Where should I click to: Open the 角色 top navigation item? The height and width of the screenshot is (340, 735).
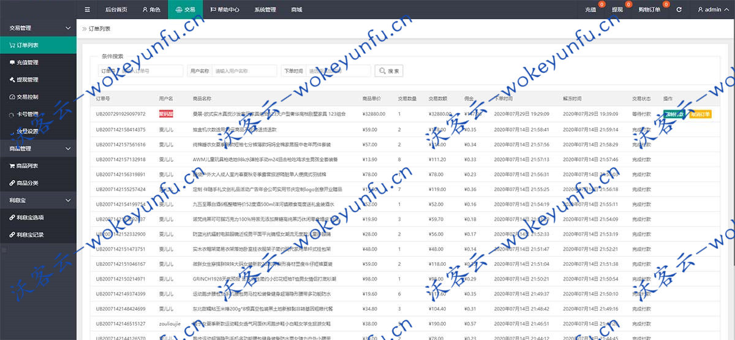pos(151,10)
